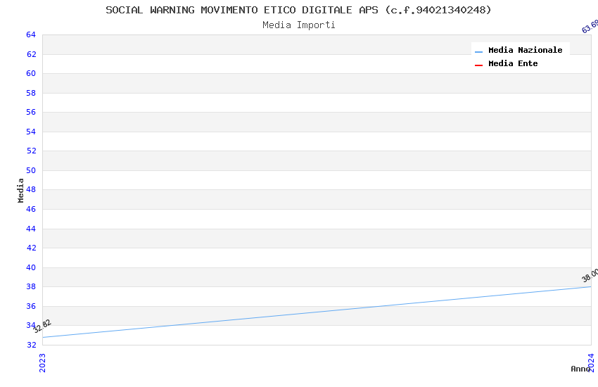
Task: Click the y-axis value 62
Action: (31, 54)
